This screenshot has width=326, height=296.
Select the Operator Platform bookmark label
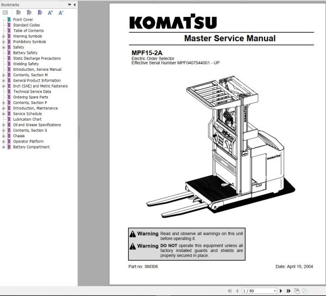(28, 141)
